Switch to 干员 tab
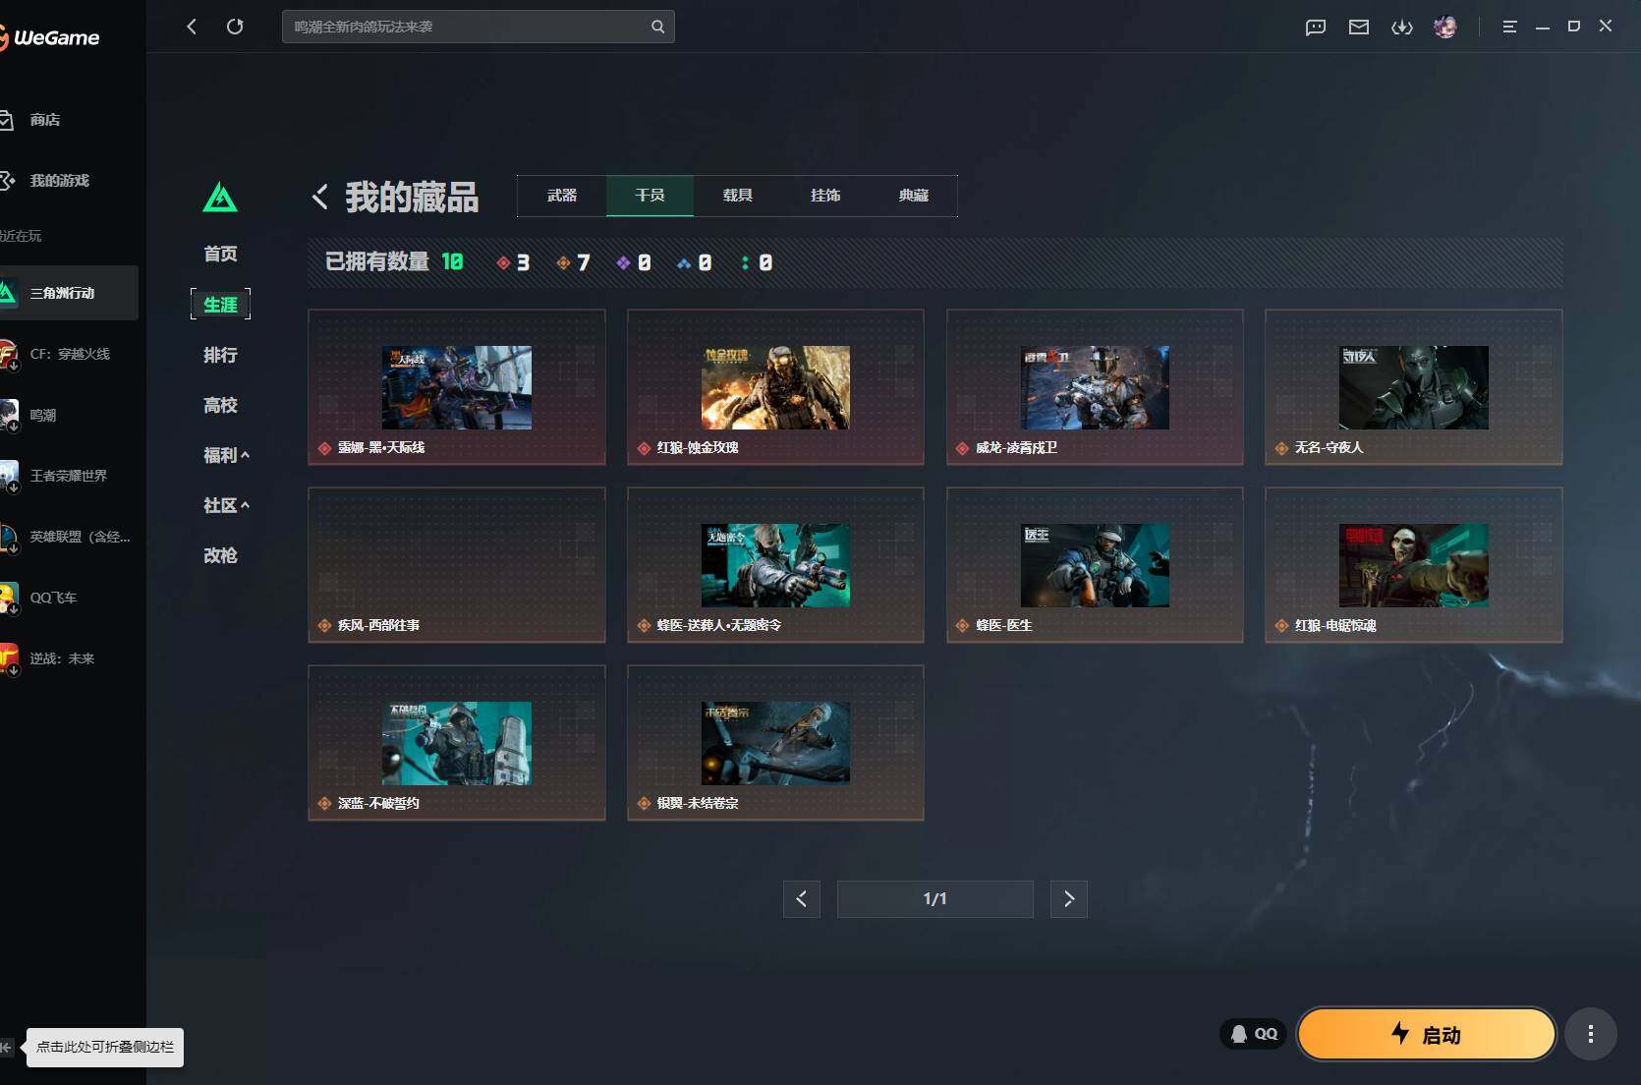 coord(650,196)
